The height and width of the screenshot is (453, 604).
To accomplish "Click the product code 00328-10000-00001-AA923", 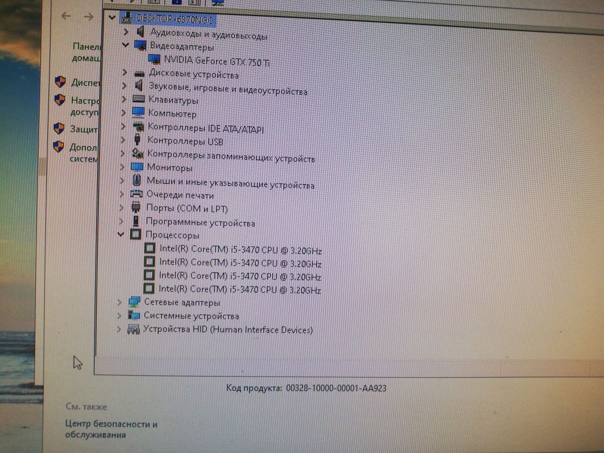I will point(336,388).
